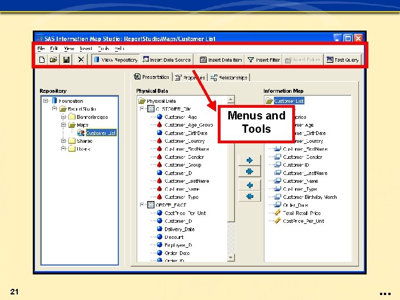Open the View menu

pyautogui.click(x=69, y=48)
